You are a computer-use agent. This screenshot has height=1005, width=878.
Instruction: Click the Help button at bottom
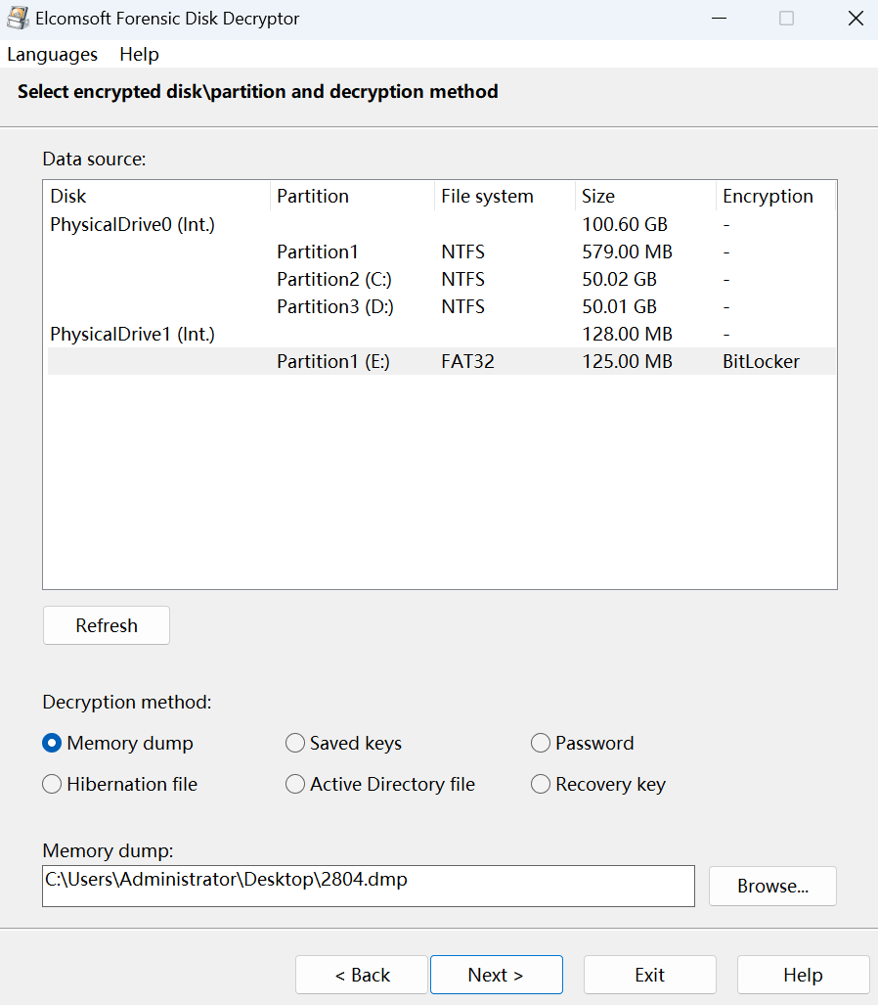tap(803, 975)
